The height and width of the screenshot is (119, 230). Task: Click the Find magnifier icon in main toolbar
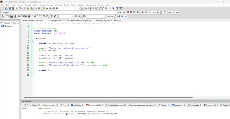pos(36,8)
